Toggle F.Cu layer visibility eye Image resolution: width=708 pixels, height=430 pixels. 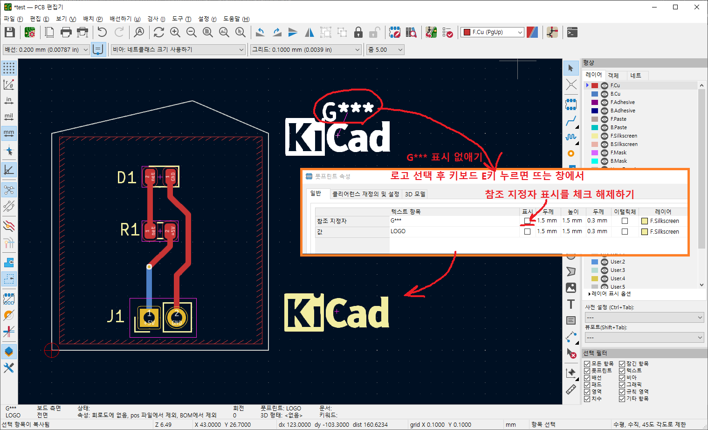[605, 86]
